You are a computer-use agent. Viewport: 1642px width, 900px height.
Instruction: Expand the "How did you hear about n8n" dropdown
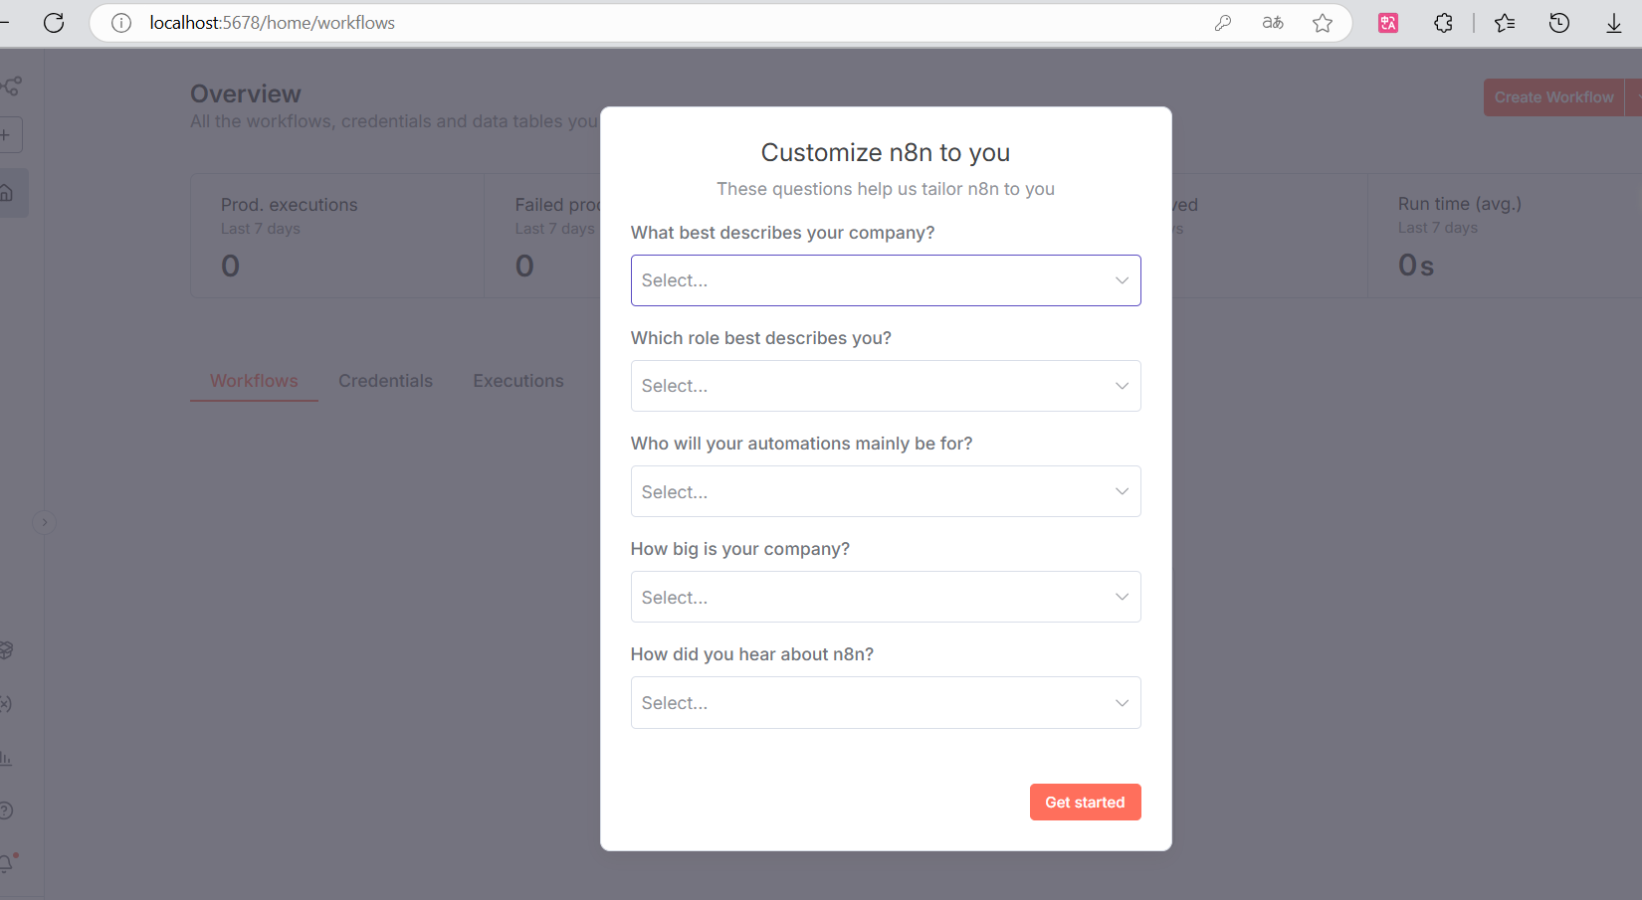tap(886, 702)
